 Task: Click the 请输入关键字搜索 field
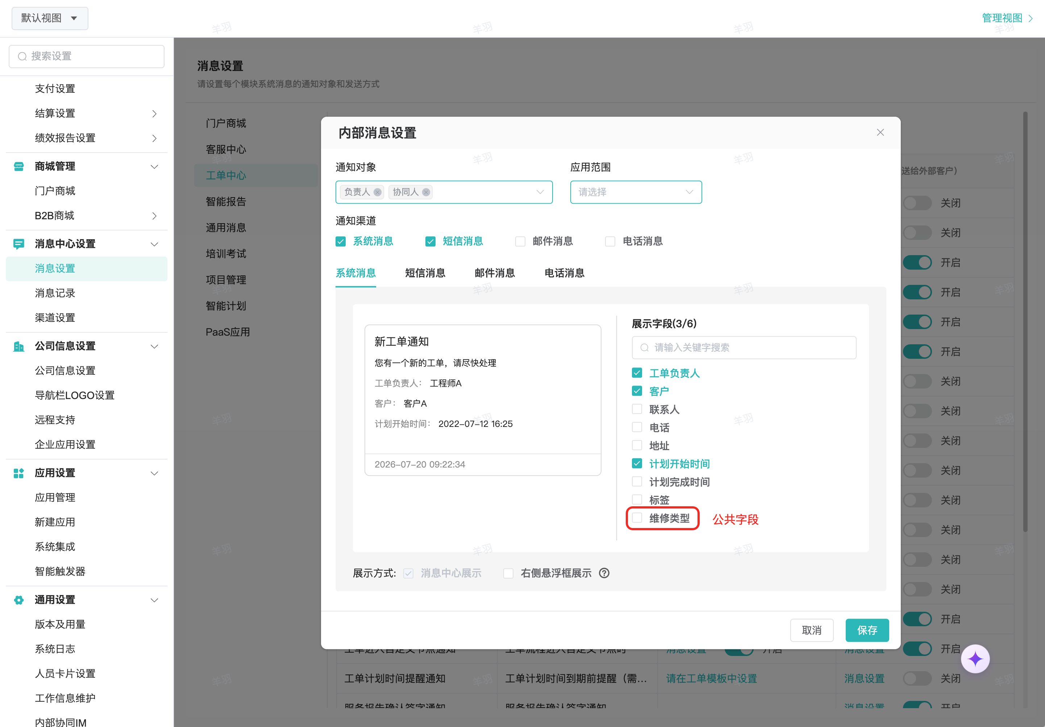tap(744, 348)
